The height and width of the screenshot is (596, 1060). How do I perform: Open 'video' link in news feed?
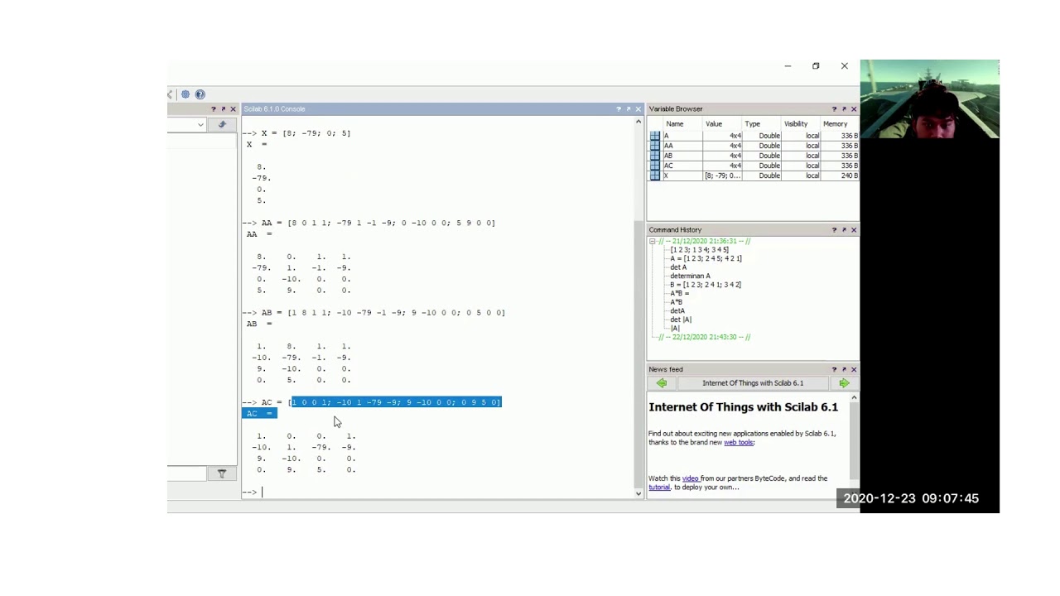pos(691,478)
